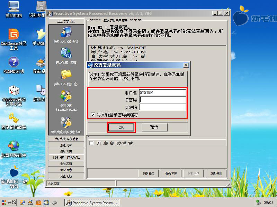The height and width of the screenshot is (207, 277).
Task: Open folder search quick launch icon in taskbar
Action: point(38,203)
